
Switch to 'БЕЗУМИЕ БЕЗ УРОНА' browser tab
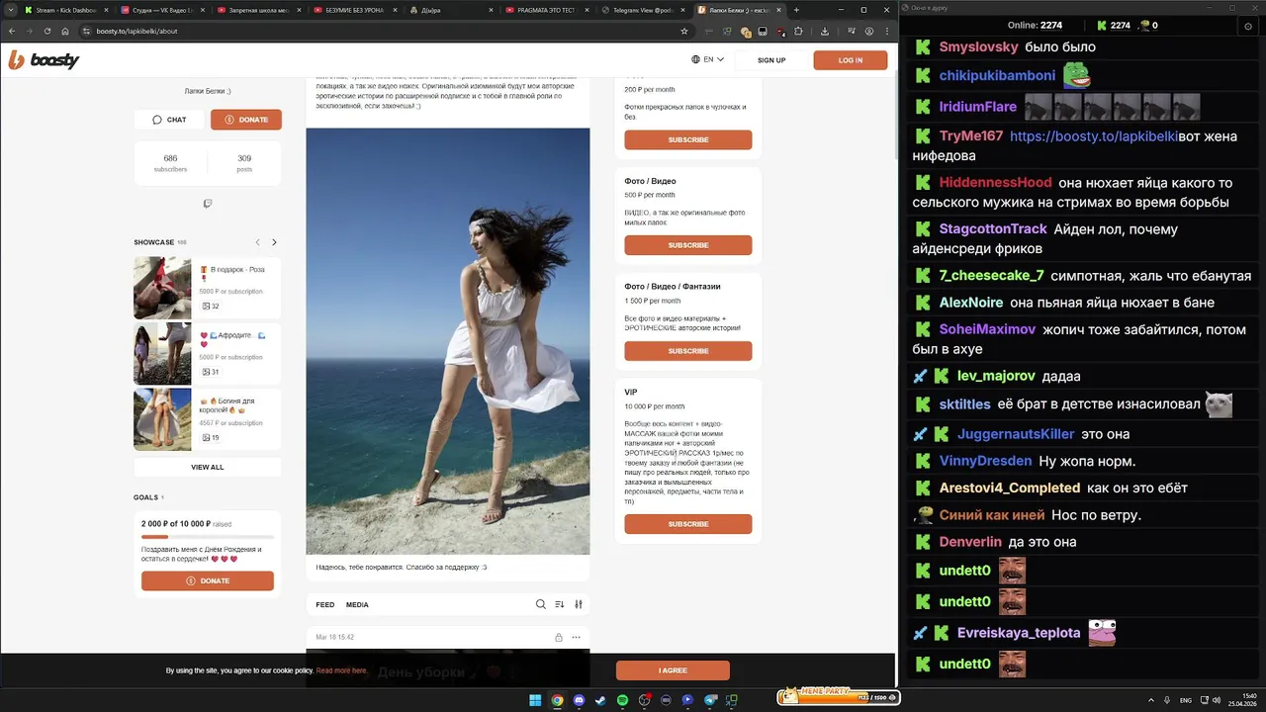coord(353,10)
